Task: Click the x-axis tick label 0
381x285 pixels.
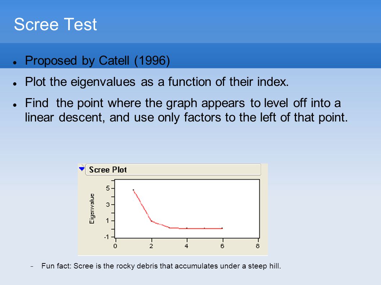Action: (115, 246)
